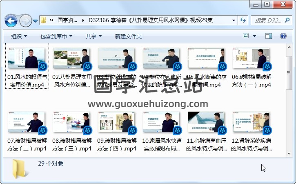
Task: Open the recent pages dropdown arrow
Action: (x=35, y=21)
